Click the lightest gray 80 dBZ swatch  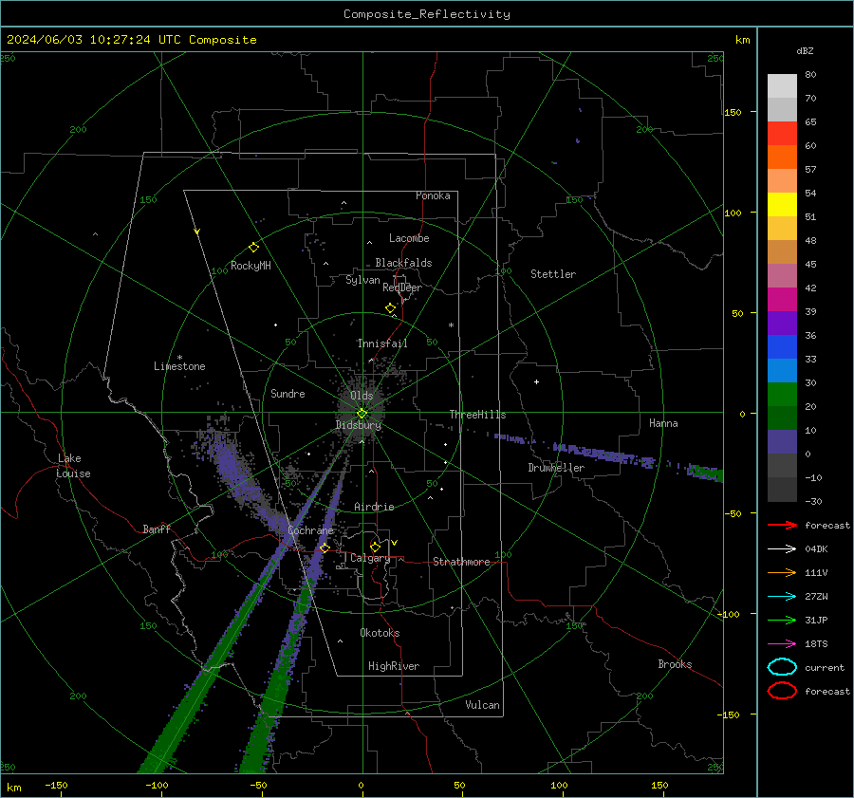(x=782, y=86)
